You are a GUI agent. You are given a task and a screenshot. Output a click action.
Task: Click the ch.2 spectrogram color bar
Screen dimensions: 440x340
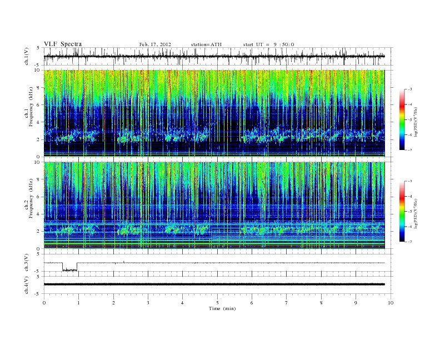click(x=402, y=212)
